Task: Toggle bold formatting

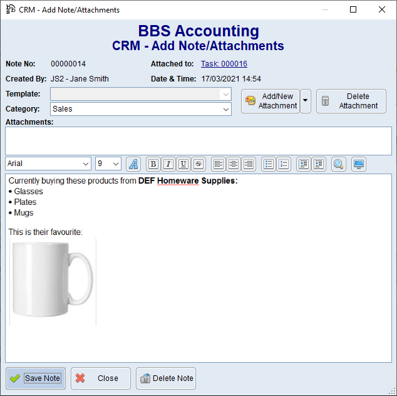Action: pos(153,164)
